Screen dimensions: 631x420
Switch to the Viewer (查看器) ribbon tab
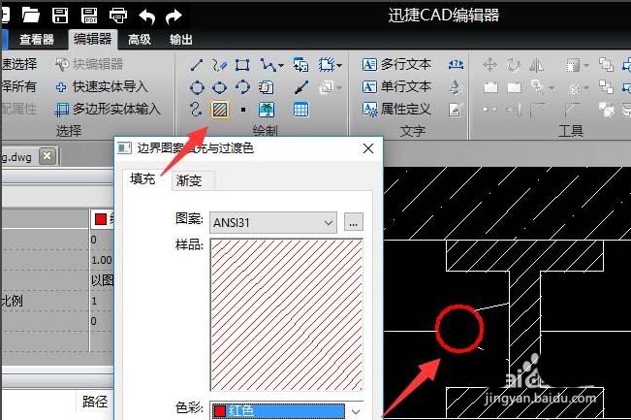(x=36, y=40)
